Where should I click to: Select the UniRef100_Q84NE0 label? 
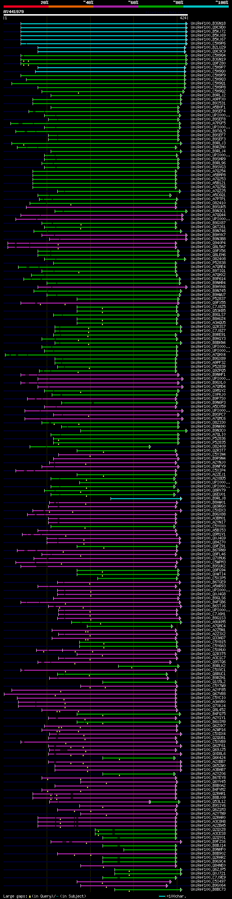208,866
